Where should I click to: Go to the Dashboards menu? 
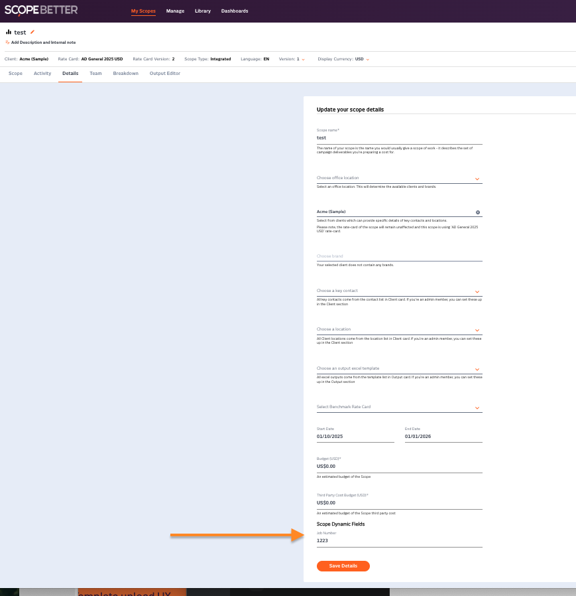click(x=235, y=11)
